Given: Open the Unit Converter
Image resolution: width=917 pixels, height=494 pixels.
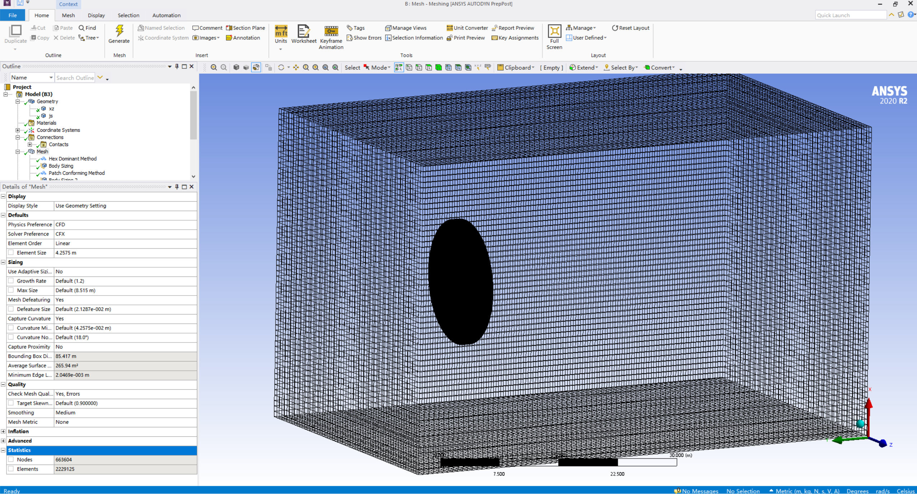Looking at the screenshot, I should tap(467, 28).
